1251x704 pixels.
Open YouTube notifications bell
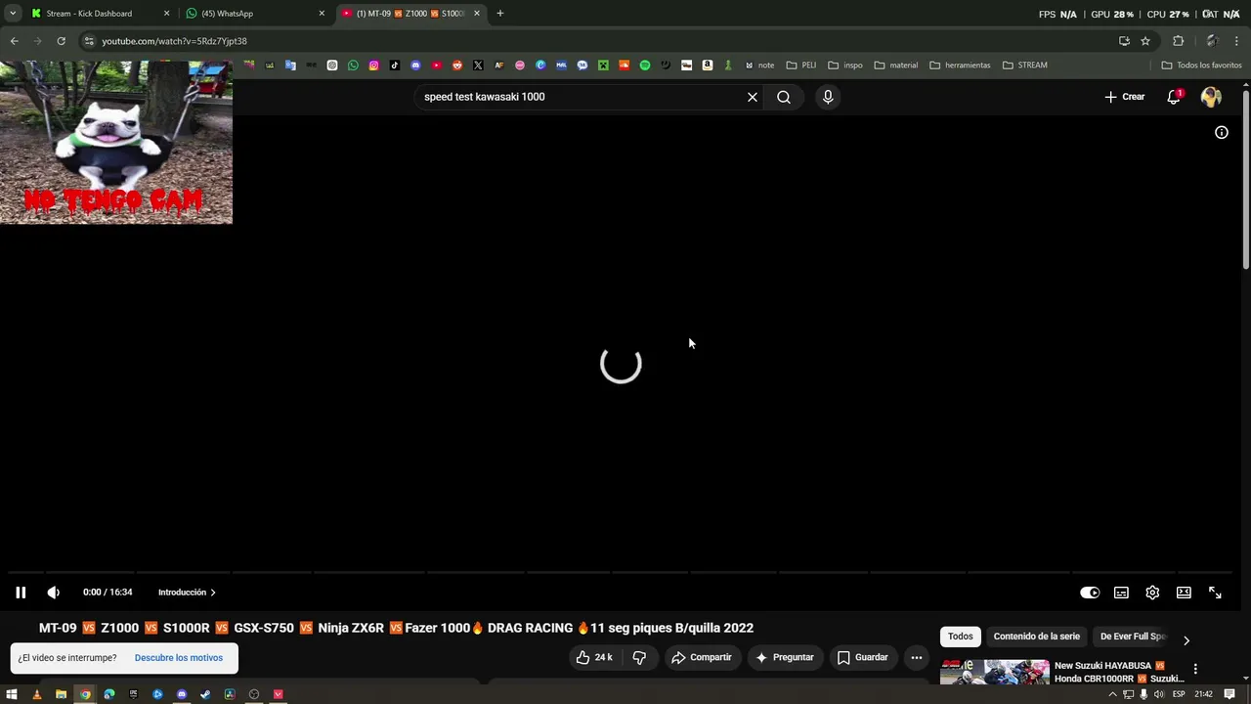click(1174, 97)
